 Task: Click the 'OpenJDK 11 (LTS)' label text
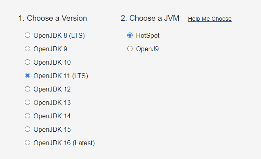[61, 76]
